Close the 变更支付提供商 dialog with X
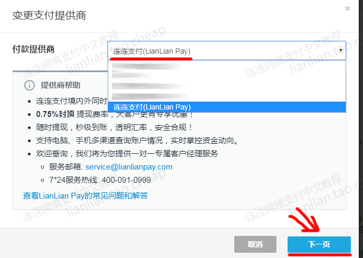The width and height of the screenshot is (363, 258). click(347, 9)
